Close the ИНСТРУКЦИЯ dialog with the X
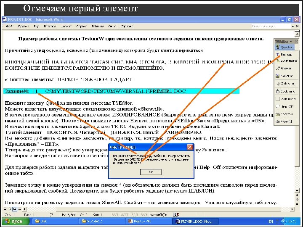Image resolution: width=303 pixels, height=227 pixels. (190, 147)
